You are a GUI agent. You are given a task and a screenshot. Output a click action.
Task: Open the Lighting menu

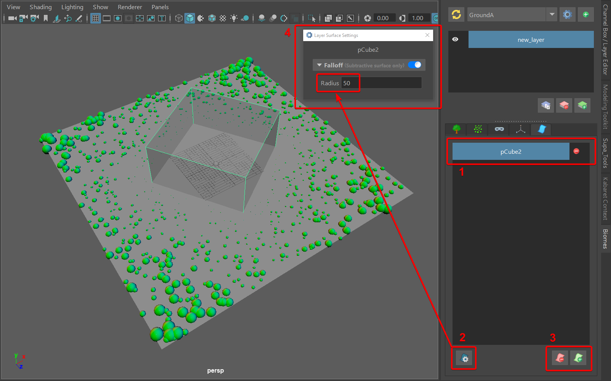click(72, 7)
